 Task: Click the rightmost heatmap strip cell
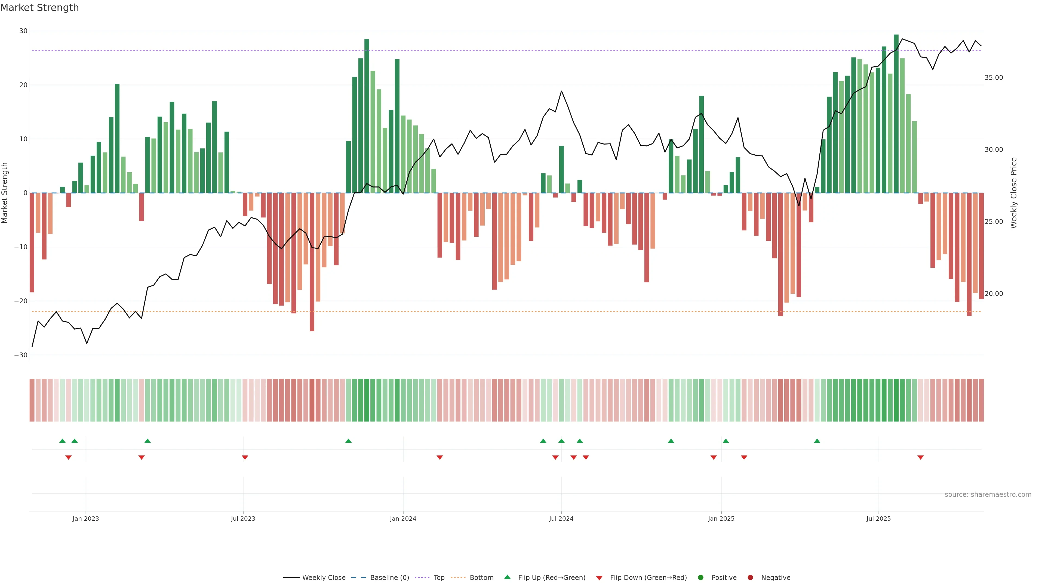[981, 400]
